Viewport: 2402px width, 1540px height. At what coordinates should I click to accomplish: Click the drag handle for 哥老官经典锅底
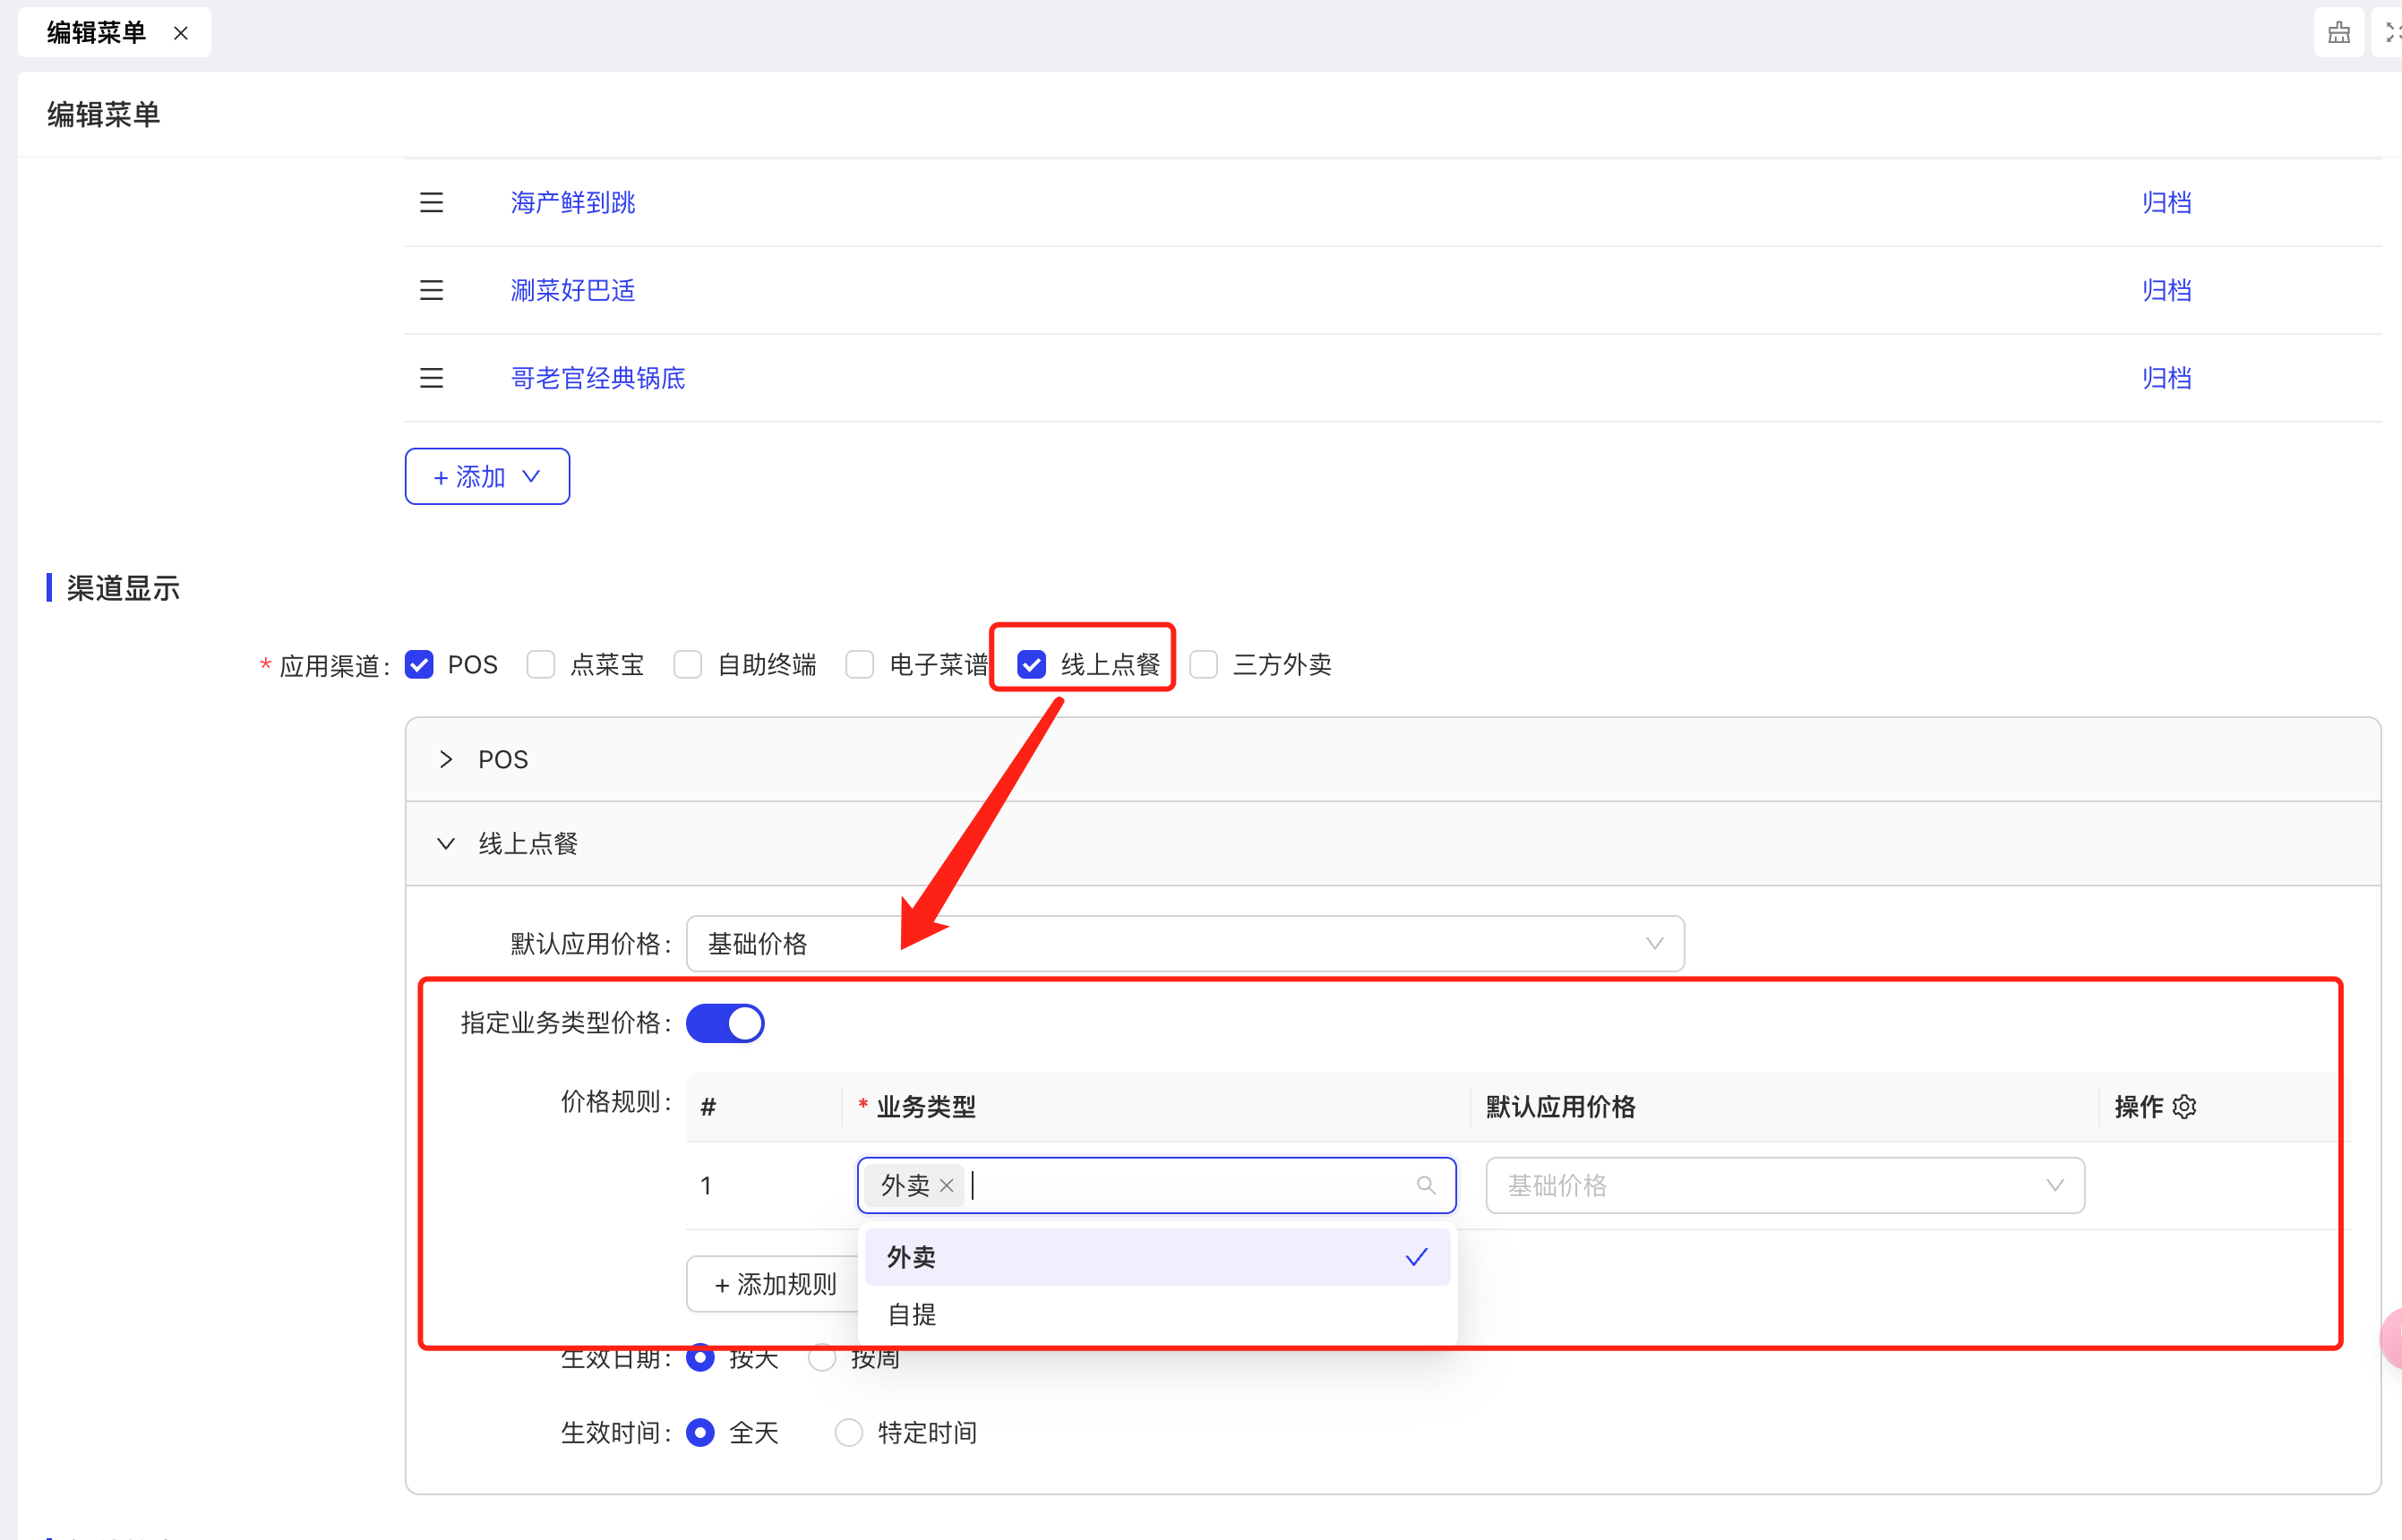[431, 378]
